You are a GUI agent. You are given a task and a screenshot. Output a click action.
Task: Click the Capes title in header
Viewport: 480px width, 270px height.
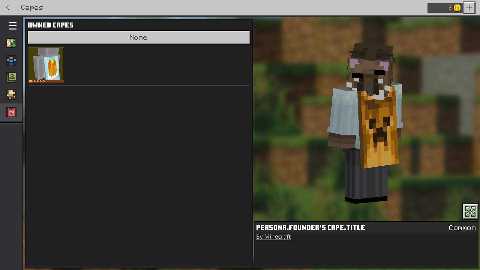(x=32, y=7)
